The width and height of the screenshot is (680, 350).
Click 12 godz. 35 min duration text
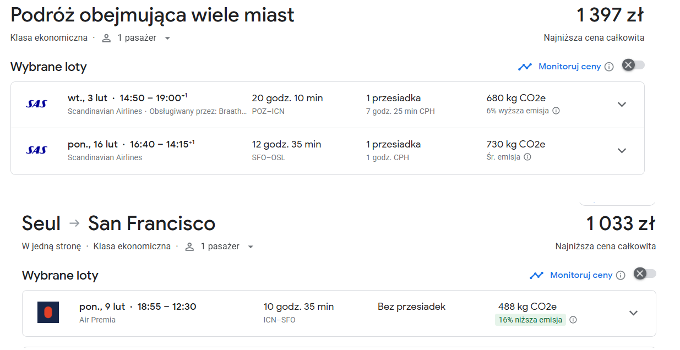click(x=286, y=145)
